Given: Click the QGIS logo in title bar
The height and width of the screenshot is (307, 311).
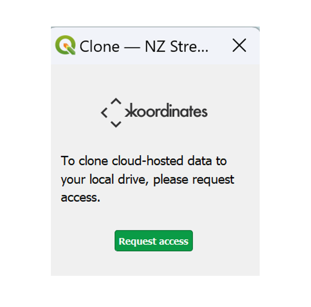Looking at the screenshot, I should 65,45.
